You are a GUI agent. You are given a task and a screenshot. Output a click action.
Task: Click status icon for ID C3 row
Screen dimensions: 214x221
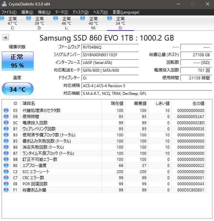(6, 171)
